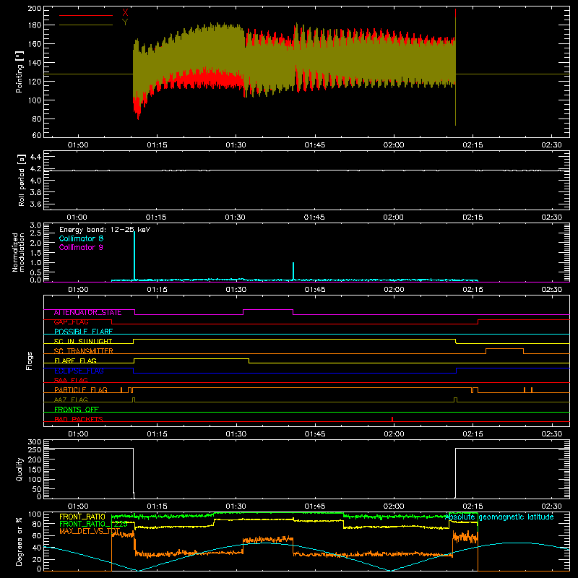The height and width of the screenshot is (578, 578).
Task: Select the green FRONT_RATIO_1225 legend entry
Action: point(93,524)
